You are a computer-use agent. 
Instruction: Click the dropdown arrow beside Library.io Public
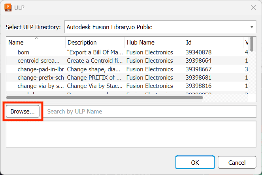click(252, 27)
